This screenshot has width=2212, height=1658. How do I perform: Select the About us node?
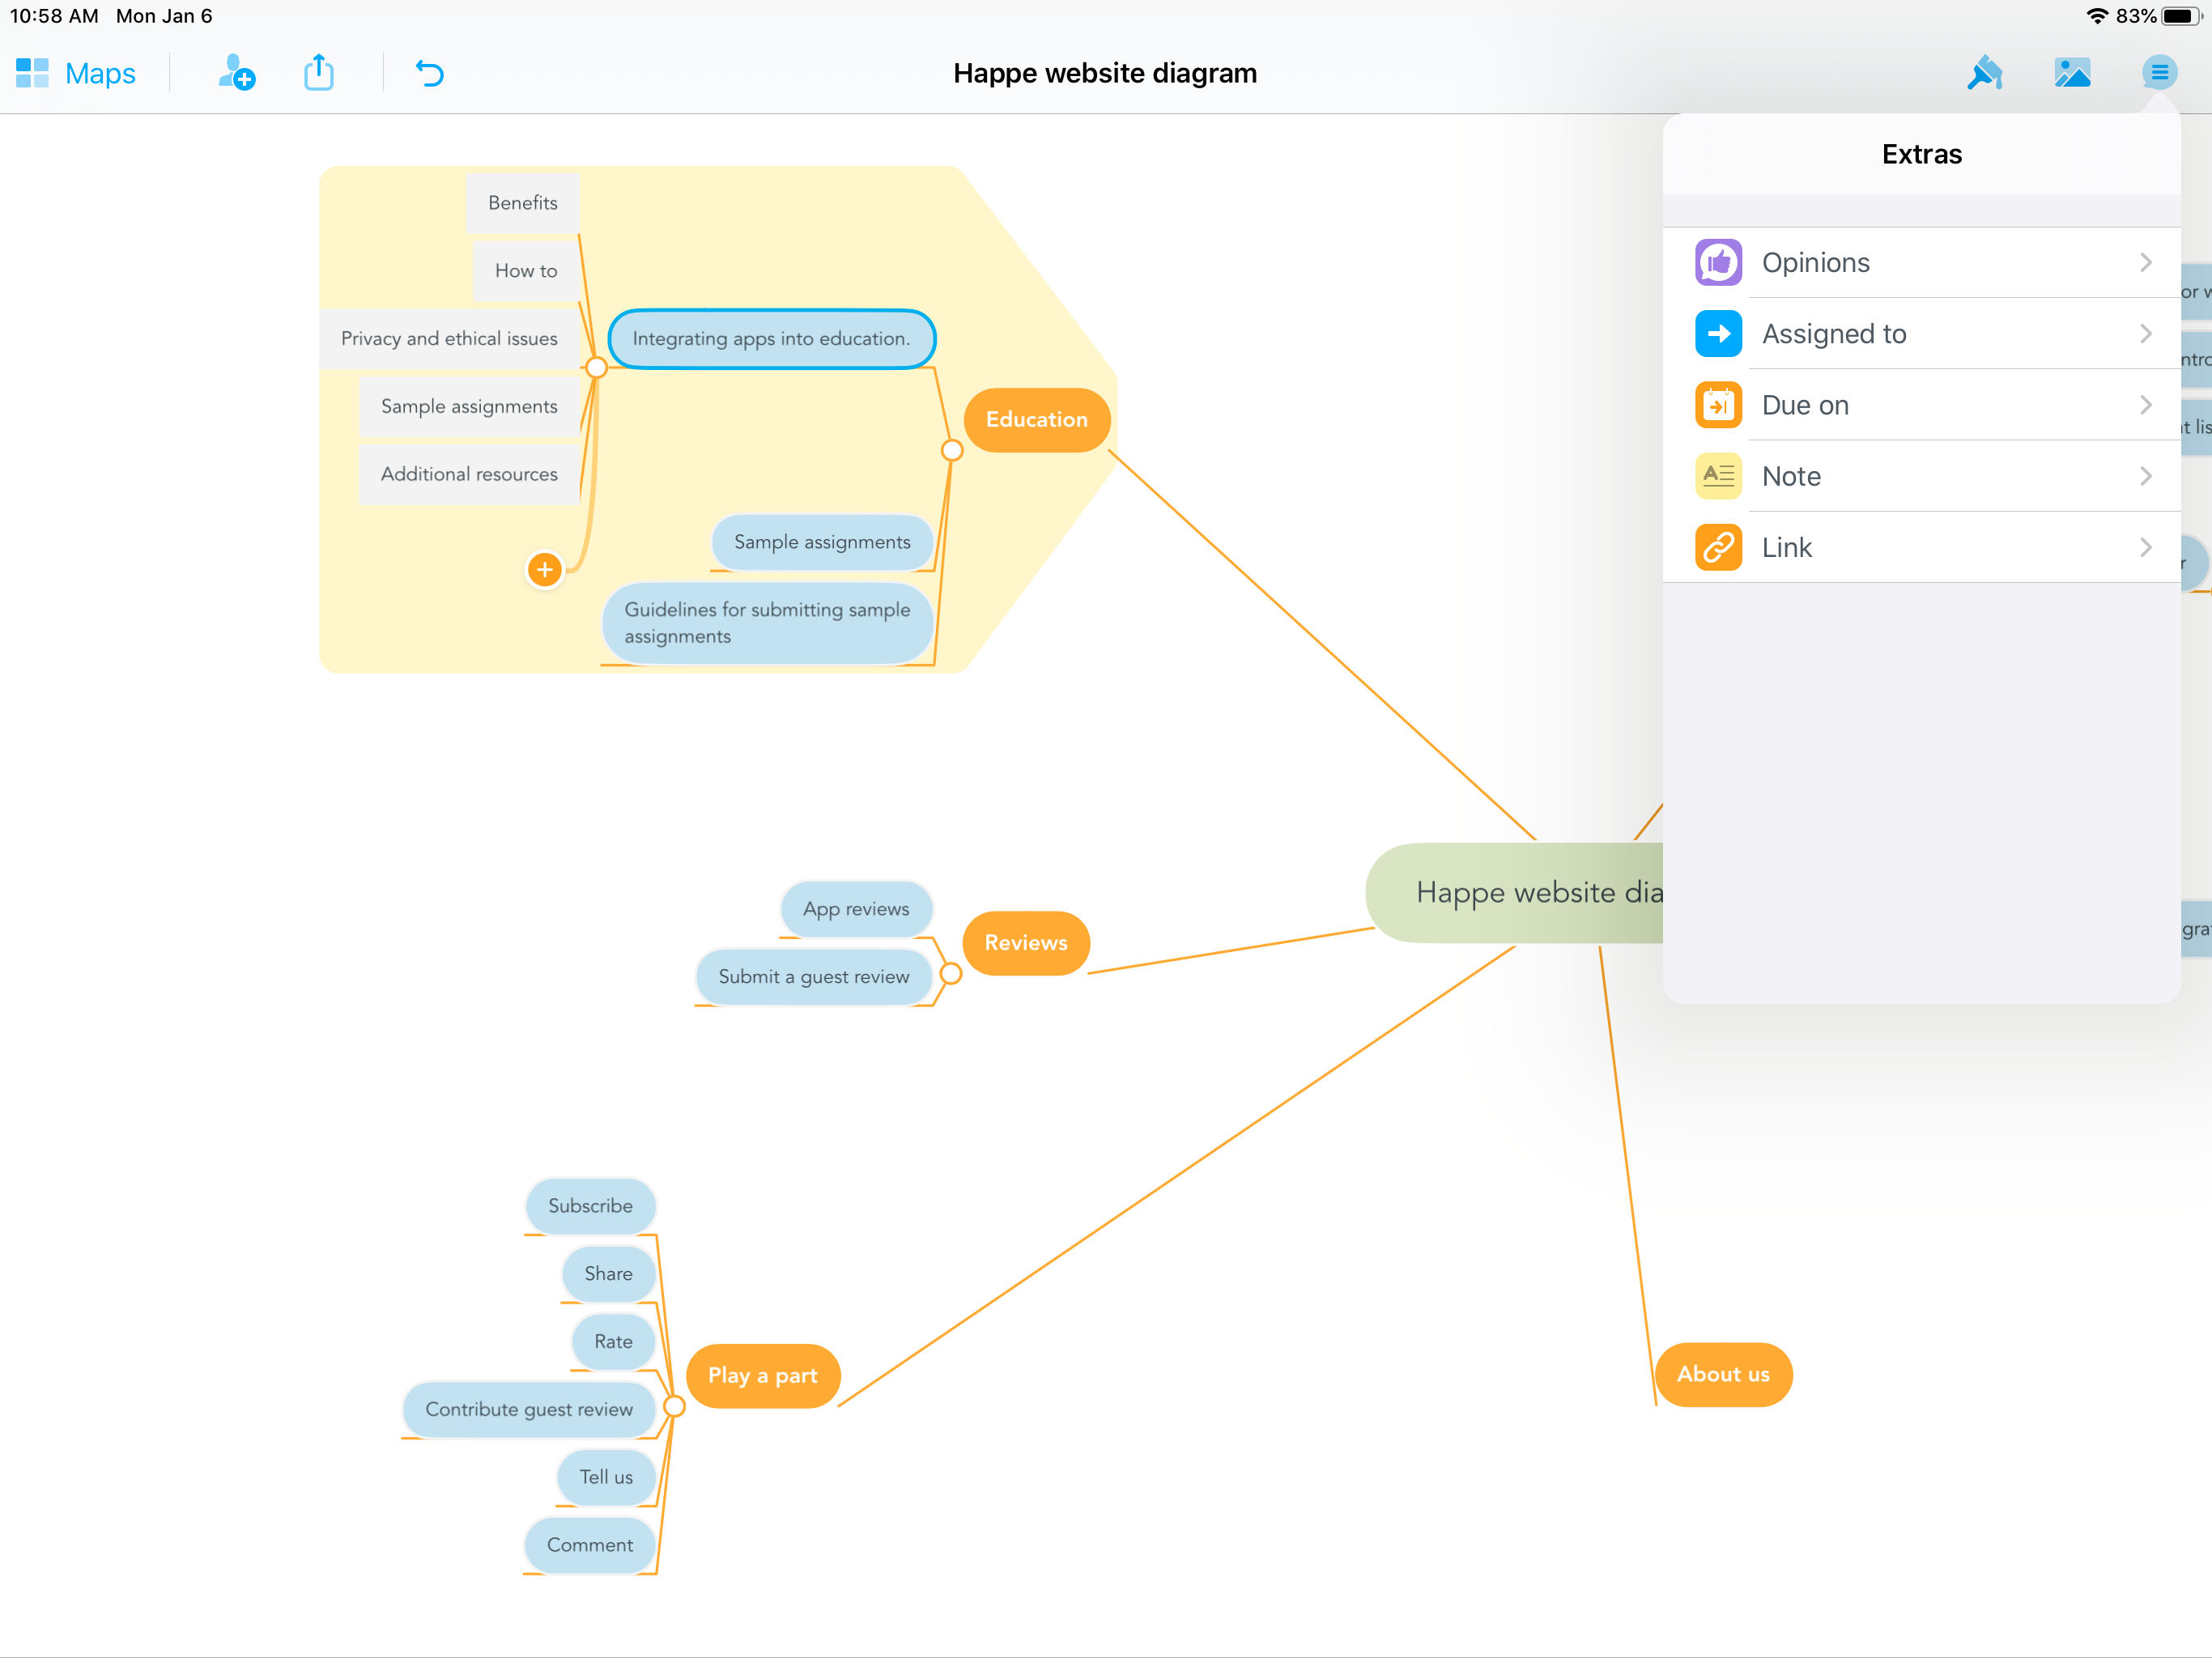click(x=1723, y=1374)
